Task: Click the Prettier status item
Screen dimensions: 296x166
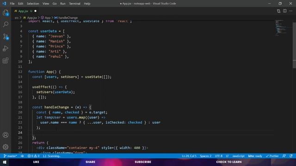Action: click(x=272, y=156)
